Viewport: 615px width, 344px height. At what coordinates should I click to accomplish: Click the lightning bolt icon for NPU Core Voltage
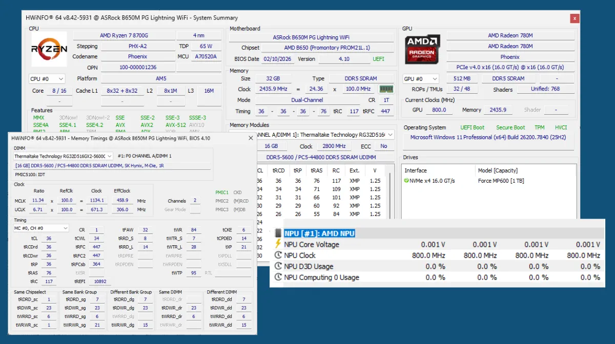pyautogui.click(x=278, y=244)
